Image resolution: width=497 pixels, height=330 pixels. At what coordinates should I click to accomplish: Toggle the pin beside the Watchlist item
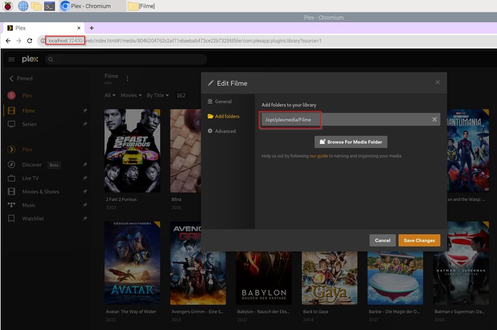pos(85,219)
